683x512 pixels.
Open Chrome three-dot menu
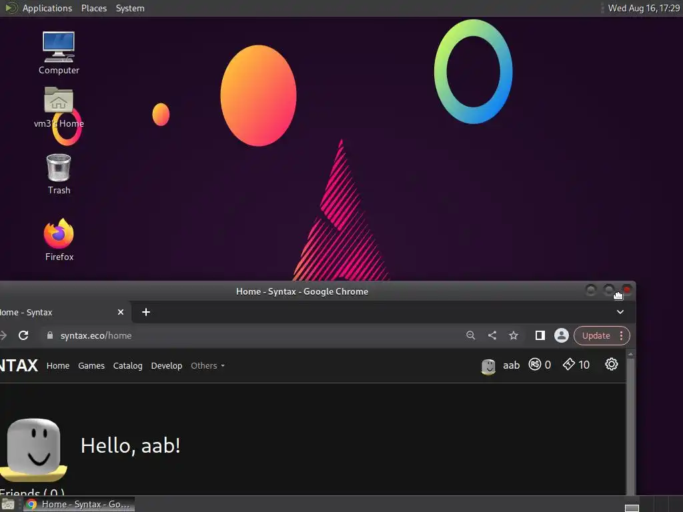pos(621,336)
